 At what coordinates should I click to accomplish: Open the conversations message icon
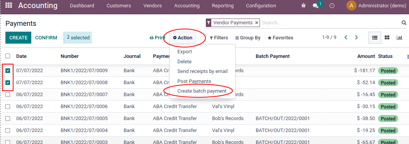[x=316, y=6]
